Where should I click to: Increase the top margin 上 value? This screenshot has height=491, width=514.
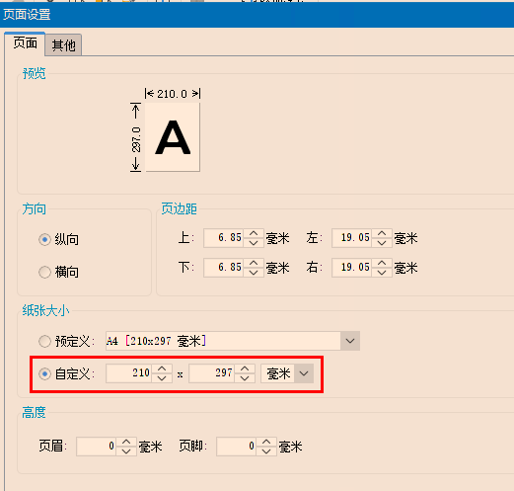coord(254,233)
